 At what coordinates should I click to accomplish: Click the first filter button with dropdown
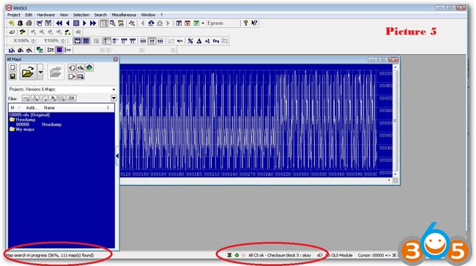point(26,98)
